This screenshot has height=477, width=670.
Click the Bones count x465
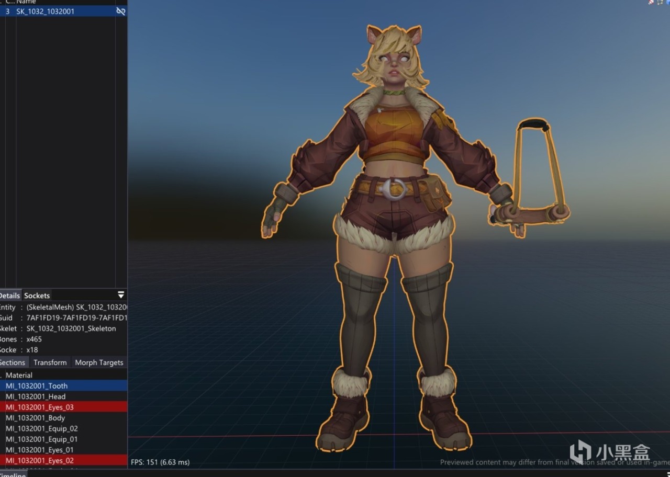34,339
